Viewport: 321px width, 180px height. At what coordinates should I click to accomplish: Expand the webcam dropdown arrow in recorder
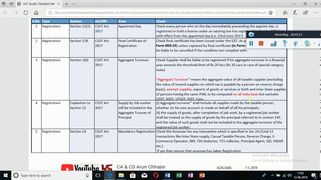pos(314,44)
